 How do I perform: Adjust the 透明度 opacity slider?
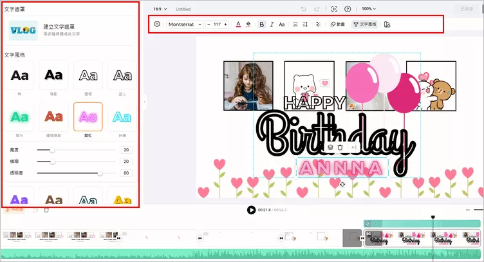click(100, 173)
